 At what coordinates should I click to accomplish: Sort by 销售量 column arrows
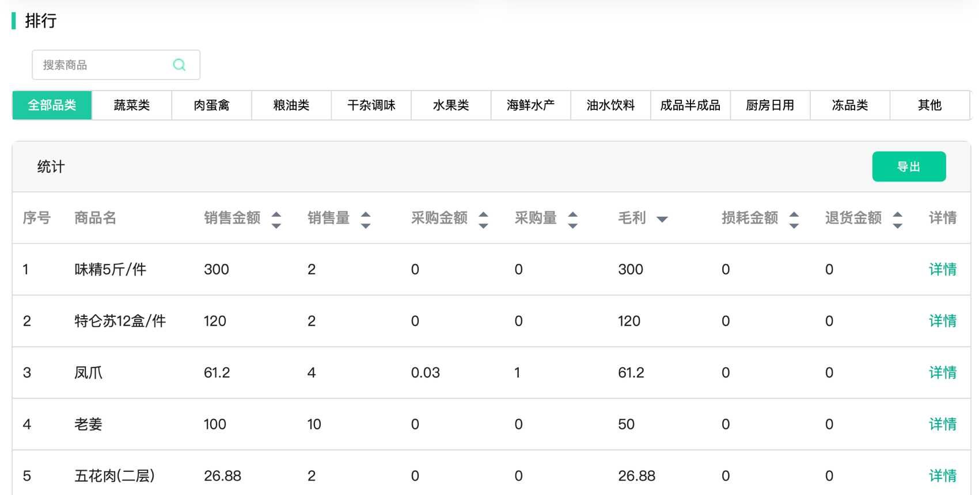point(366,220)
